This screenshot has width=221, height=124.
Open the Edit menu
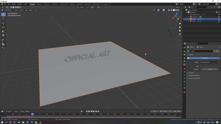(9, 4)
